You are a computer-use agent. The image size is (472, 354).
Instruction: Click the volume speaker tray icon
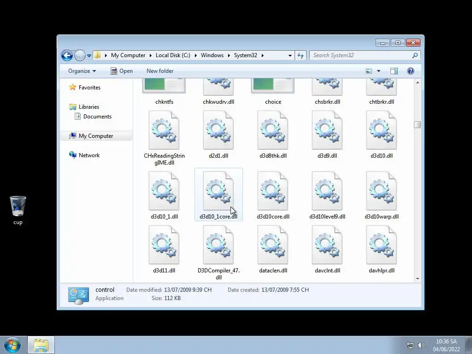(x=421, y=345)
